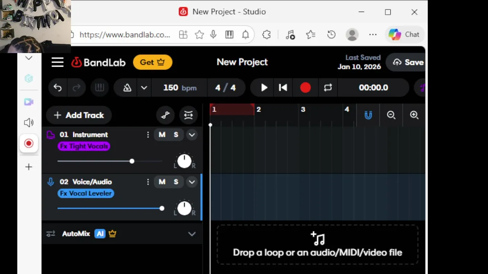Solo the 01 Instrument track
The width and height of the screenshot is (488, 274).
pos(176,135)
